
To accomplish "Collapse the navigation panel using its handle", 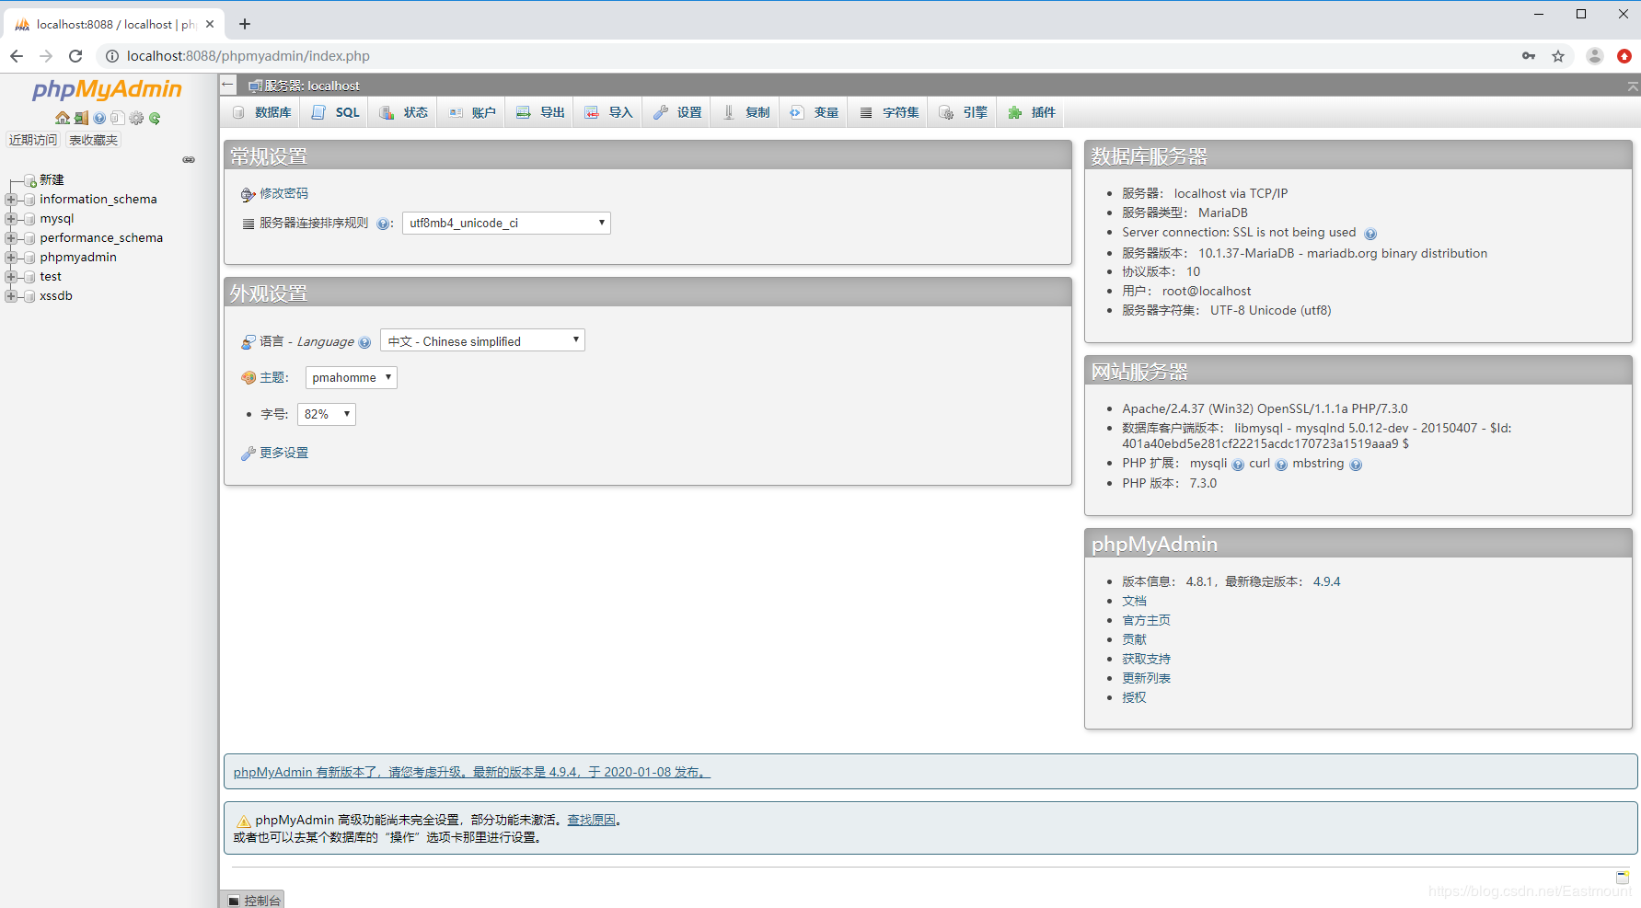I will 189,159.
